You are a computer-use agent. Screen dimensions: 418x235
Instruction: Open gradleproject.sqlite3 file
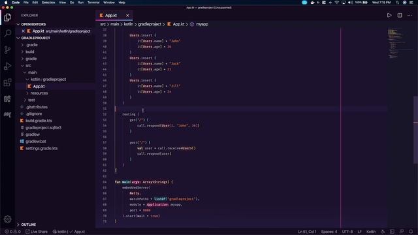coord(43,128)
